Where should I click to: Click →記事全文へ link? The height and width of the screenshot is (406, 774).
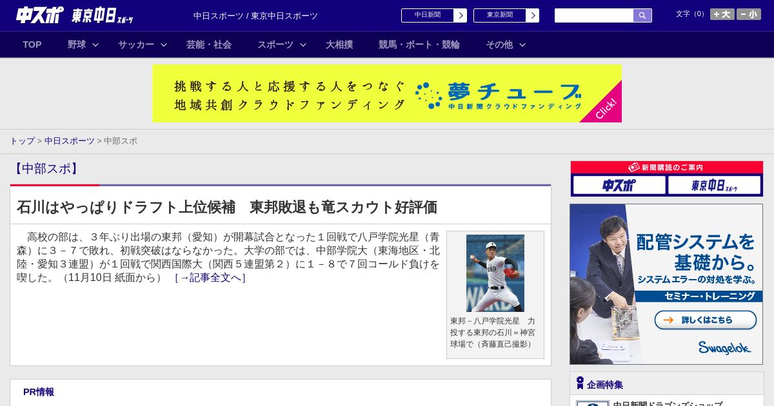click(210, 278)
